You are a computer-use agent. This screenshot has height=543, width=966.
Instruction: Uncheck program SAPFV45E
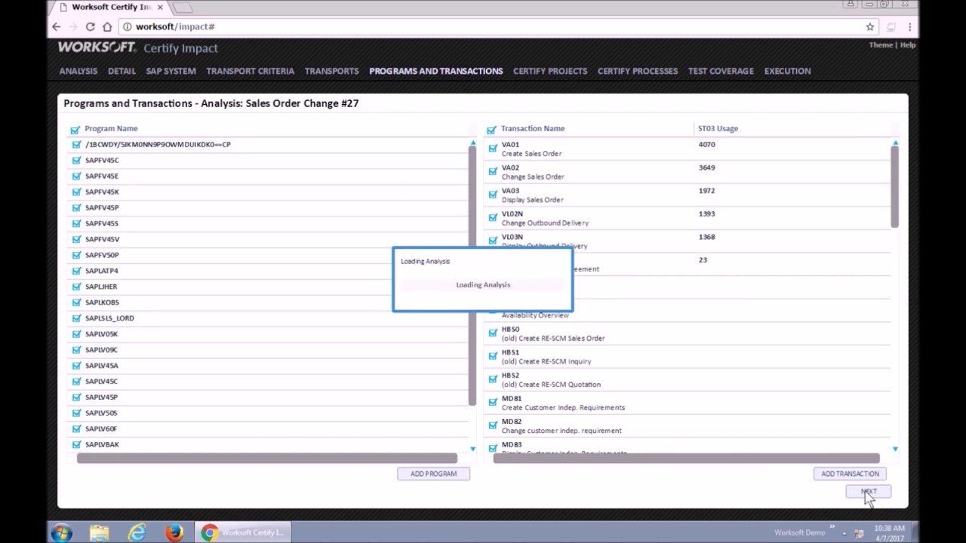pos(76,176)
